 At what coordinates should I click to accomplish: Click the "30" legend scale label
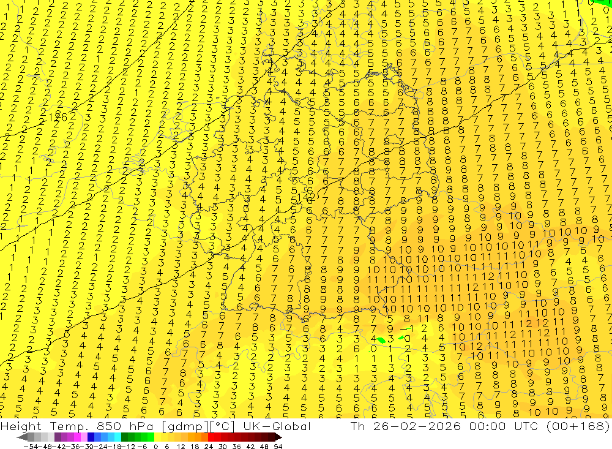pos(223,447)
